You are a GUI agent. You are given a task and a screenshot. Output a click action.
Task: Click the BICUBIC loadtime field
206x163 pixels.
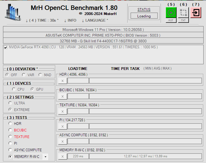click(x=78, y=96)
